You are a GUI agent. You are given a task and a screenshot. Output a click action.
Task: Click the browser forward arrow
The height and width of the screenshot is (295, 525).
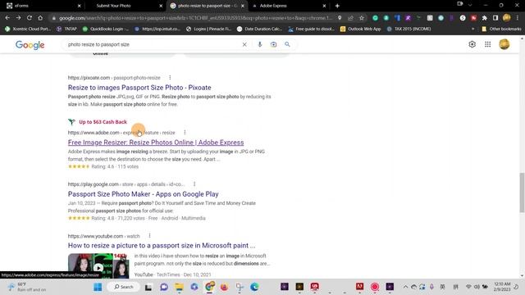(x=18, y=18)
